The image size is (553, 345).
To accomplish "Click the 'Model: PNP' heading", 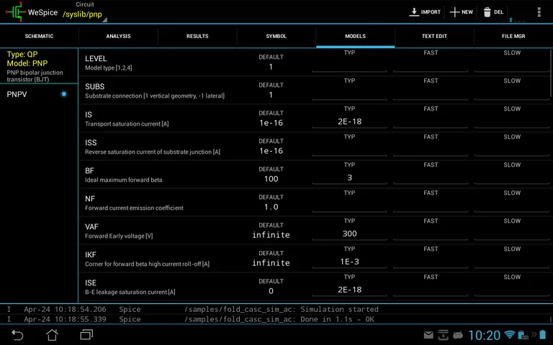I will [27, 63].
